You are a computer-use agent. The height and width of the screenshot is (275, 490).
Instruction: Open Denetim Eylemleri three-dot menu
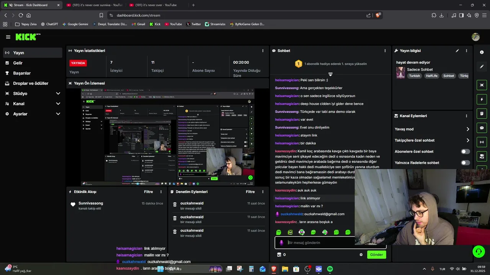(x=263, y=192)
